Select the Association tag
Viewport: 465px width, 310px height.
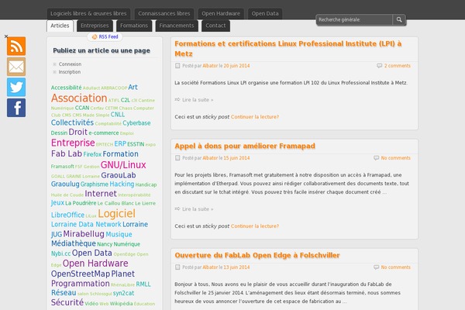point(79,98)
